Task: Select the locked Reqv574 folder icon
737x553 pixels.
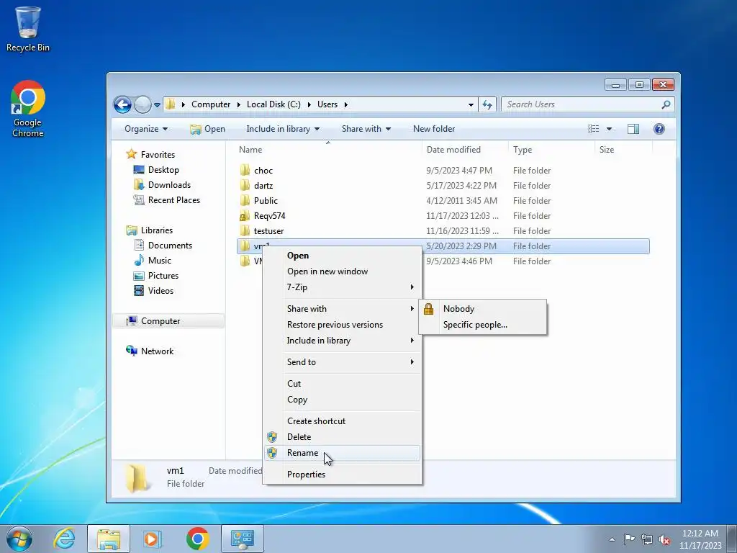Action: 245,216
